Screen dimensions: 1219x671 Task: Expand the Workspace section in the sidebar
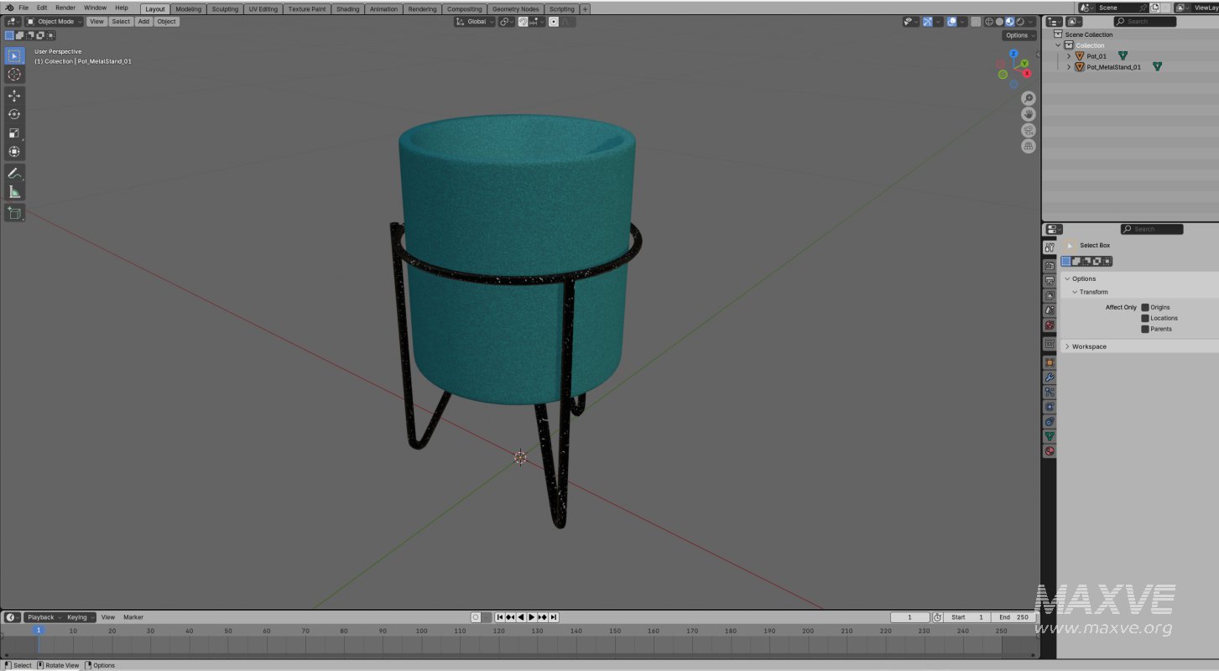point(1088,346)
